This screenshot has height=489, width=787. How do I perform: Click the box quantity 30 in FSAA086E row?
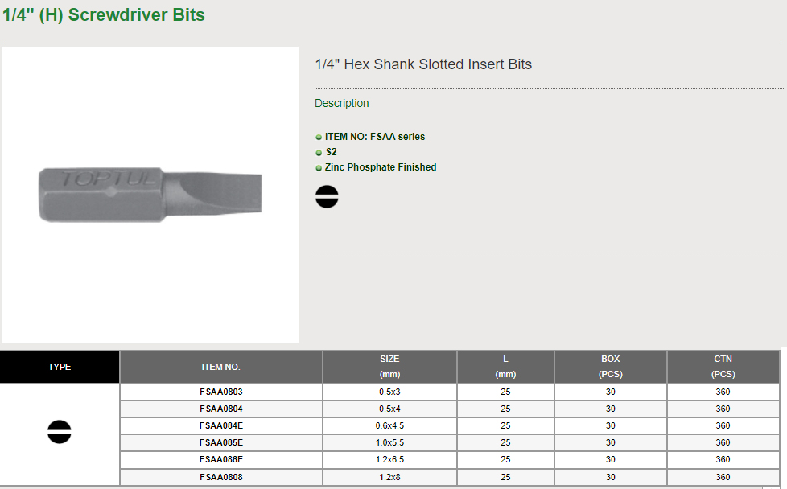click(x=610, y=459)
